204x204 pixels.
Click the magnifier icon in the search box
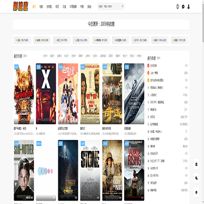point(122,6)
